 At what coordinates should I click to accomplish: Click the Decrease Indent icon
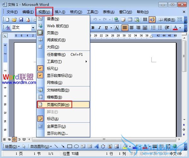(x=167, y=28)
